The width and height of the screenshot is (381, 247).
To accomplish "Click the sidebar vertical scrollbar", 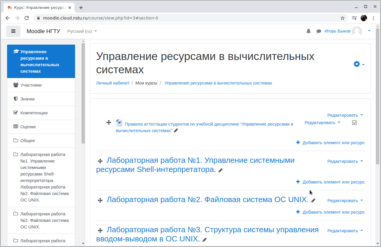I will (x=83, y=93).
